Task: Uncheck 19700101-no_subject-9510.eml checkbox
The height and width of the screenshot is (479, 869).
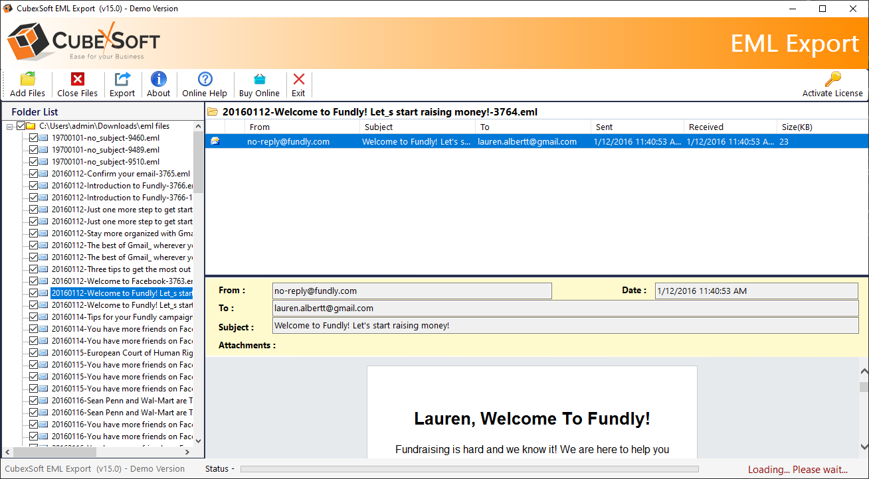Action: click(33, 162)
